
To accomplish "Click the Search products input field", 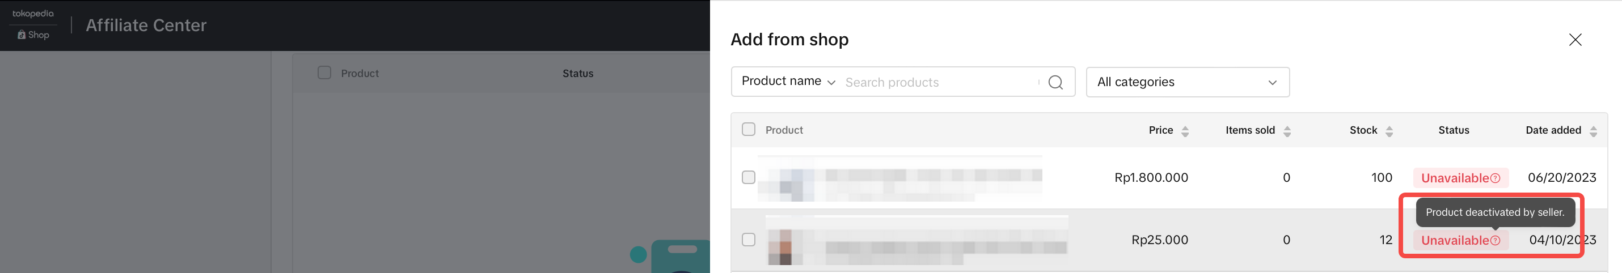I will point(938,82).
